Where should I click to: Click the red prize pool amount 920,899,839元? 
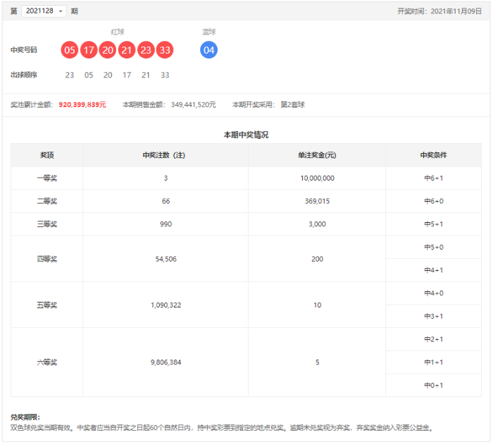point(82,104)
